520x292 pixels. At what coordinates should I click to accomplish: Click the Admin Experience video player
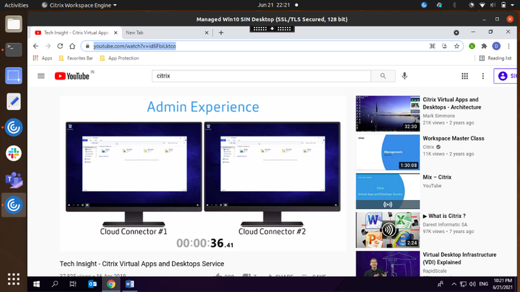click(203, 173)
